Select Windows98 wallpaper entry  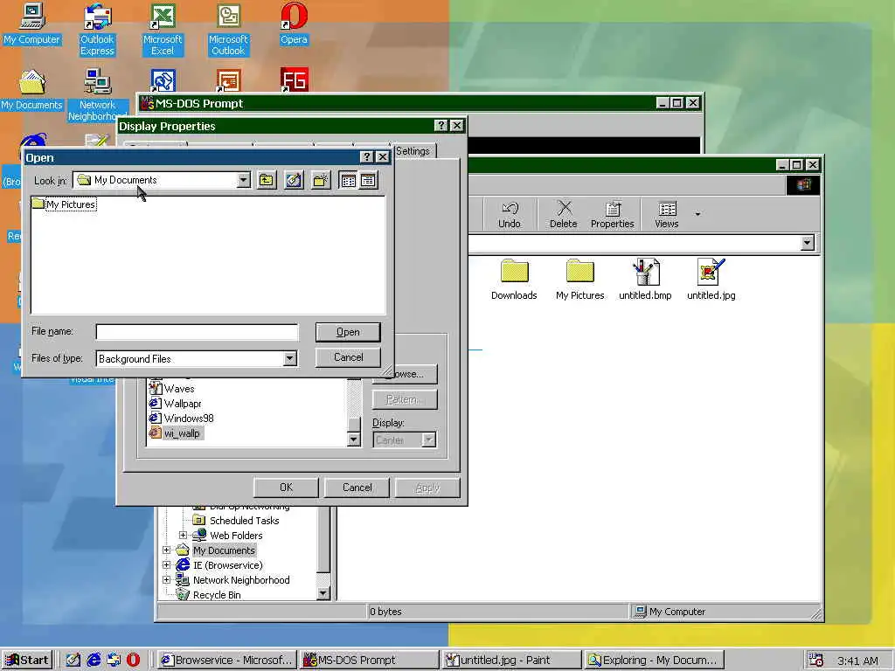point(181,419)
